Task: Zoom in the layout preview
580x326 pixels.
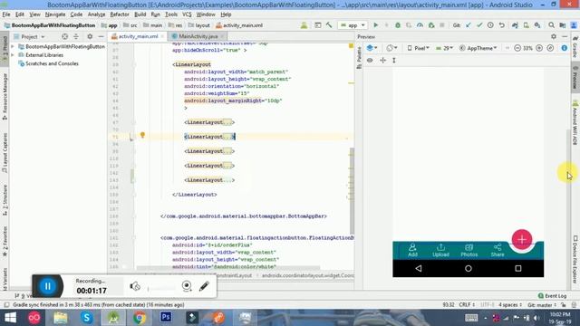Action: pos(539,48)
